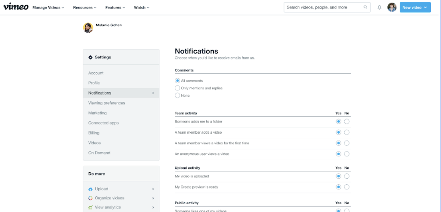Click the search videos input field
This screenshot has width=441, height=212.
pos(323,7)
